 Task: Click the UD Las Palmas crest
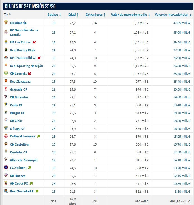(6, 42)
